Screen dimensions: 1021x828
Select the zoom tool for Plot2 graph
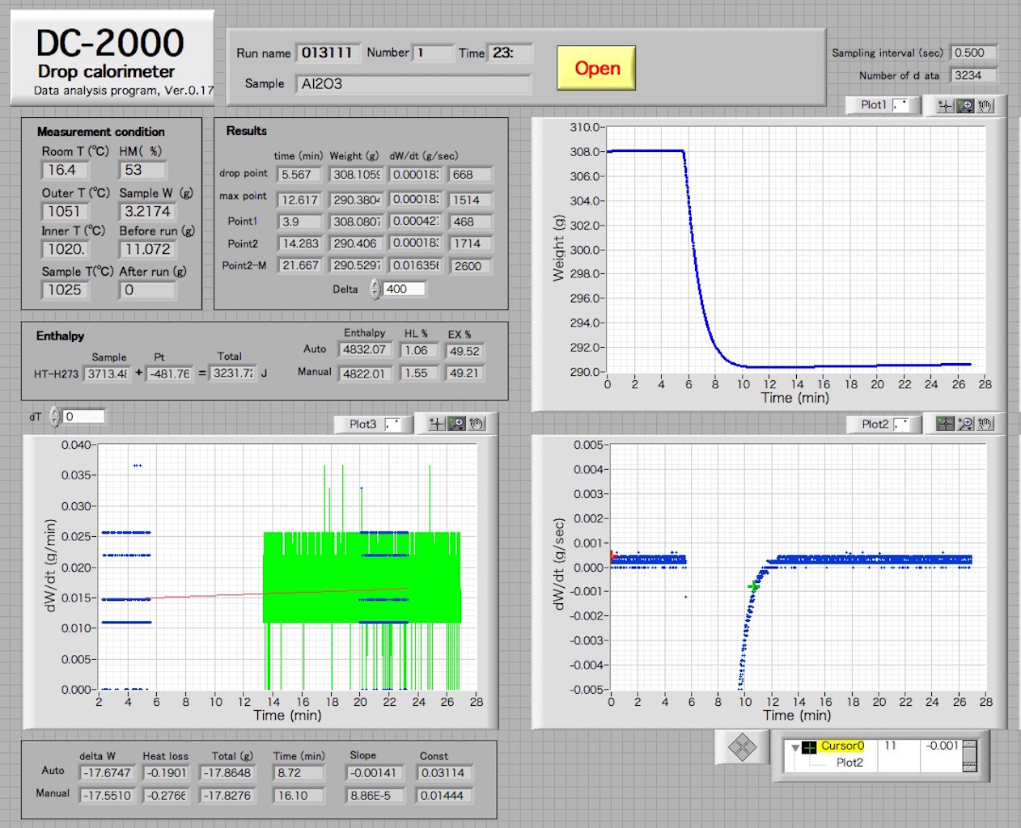click(x=965, y=424)
